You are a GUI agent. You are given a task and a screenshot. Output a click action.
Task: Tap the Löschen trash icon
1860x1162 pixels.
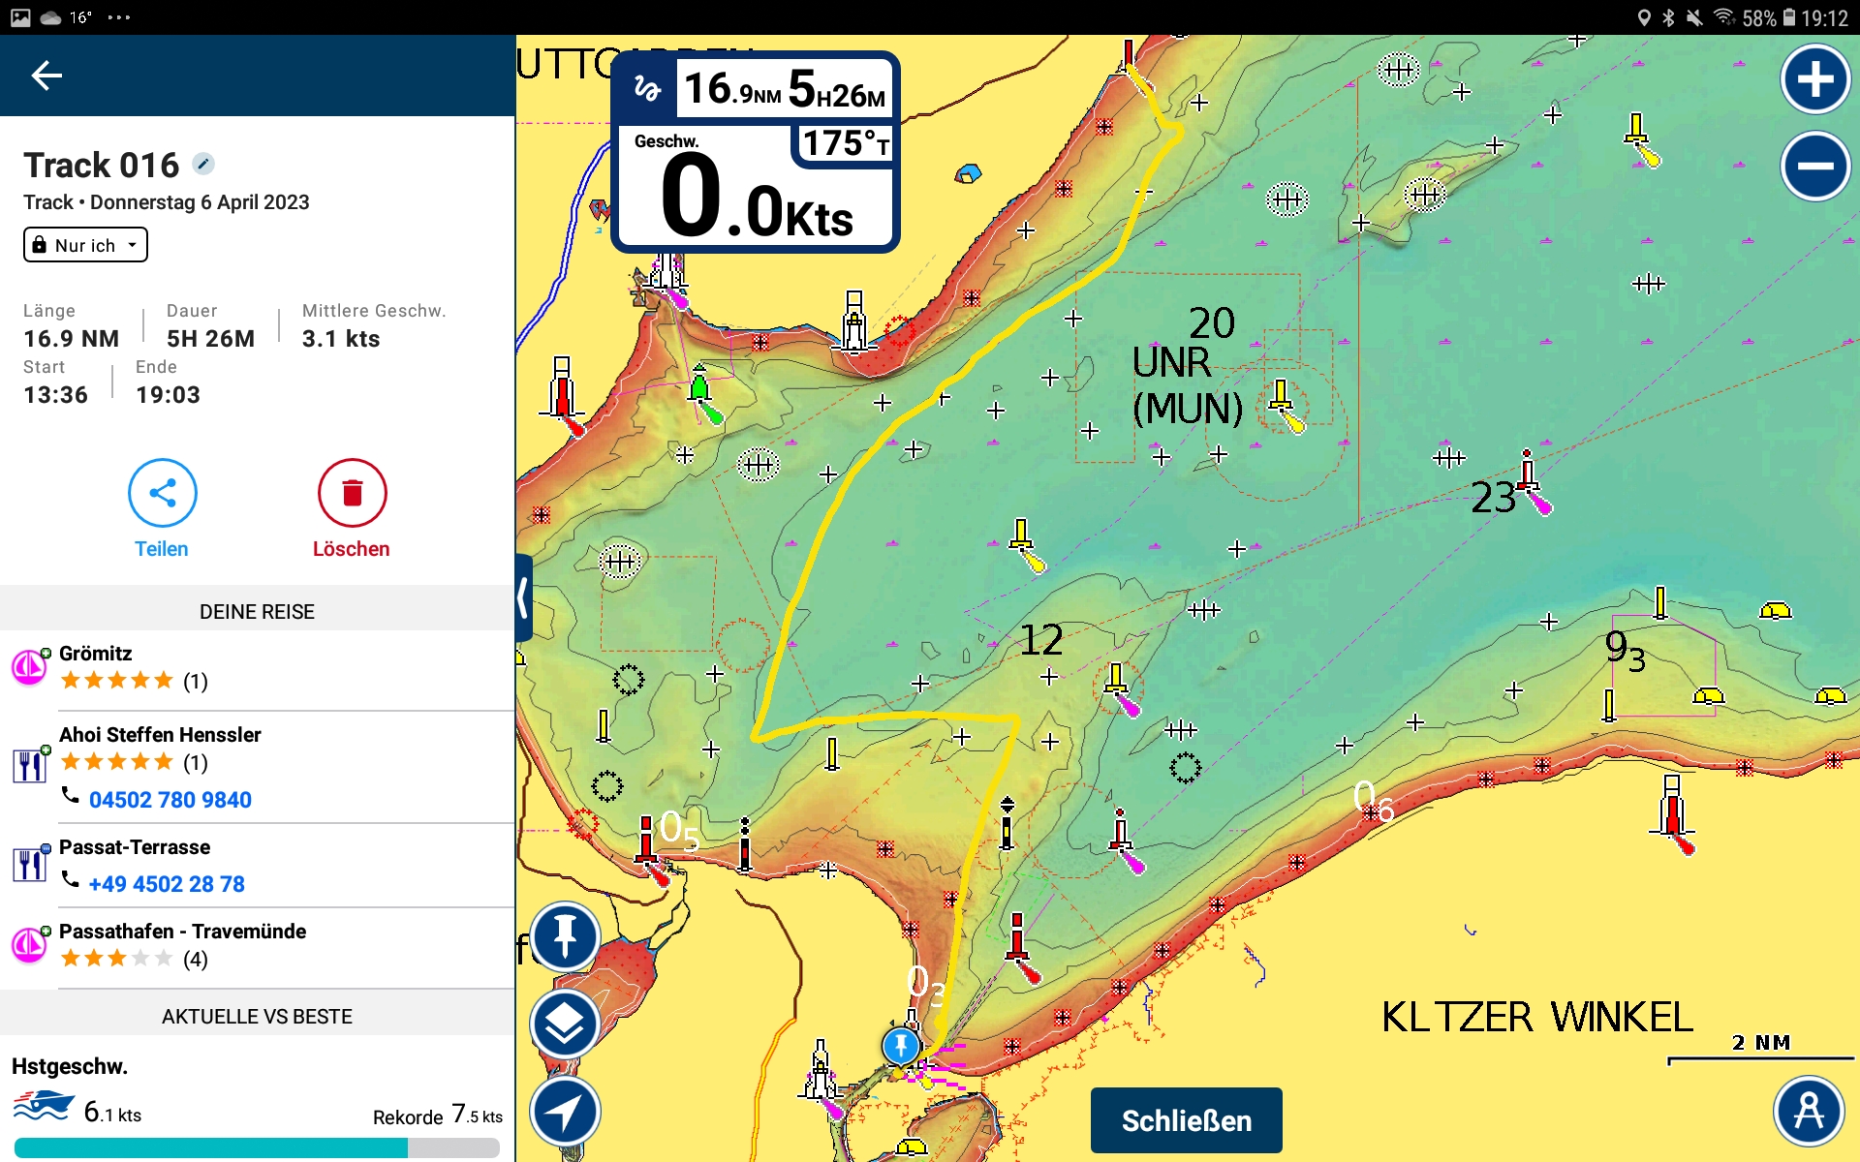(x=352, y=494)
